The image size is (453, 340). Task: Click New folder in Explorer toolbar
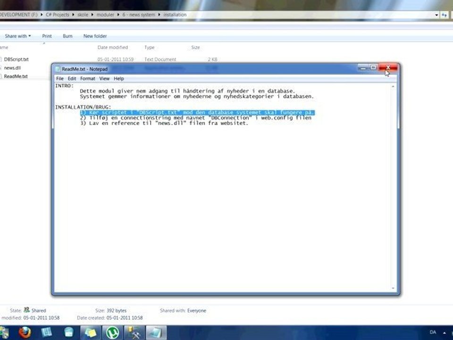point(95,36)
